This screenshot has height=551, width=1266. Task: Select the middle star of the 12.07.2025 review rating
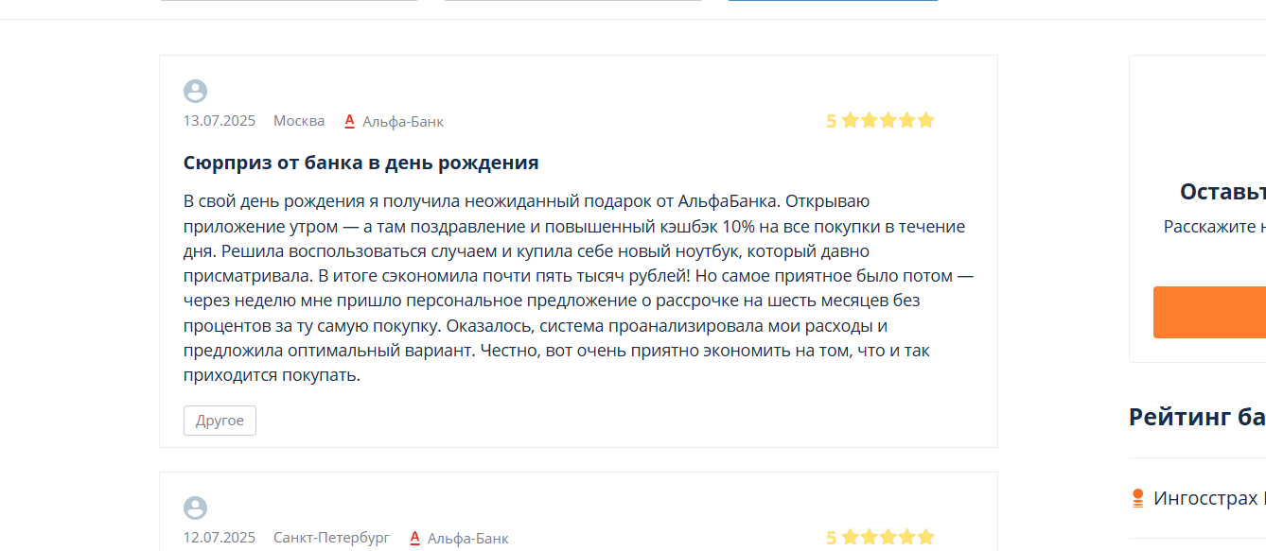888,537
